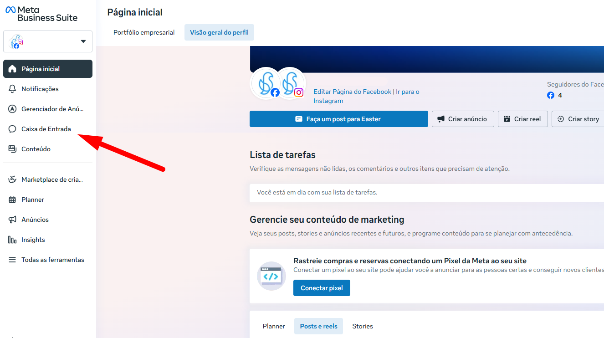The width and height of the screenshot is (604, 338).
Task: Select the Posts e reels tab
Action: coord(318,326)
